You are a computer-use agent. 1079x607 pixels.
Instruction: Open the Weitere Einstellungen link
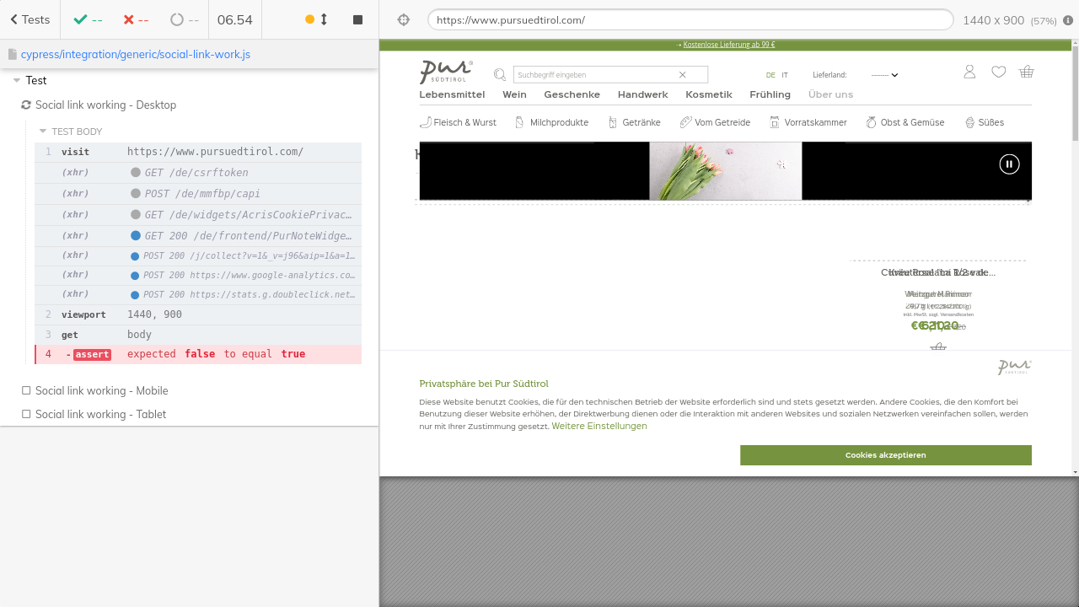click(599, 427)
